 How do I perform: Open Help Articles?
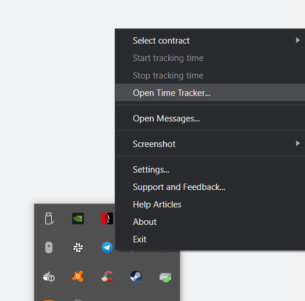[x=210, y=205]
